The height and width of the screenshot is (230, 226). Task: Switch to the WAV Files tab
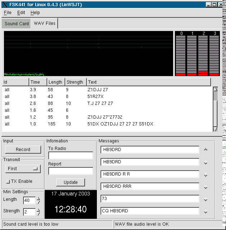click(x=45, y=23)
